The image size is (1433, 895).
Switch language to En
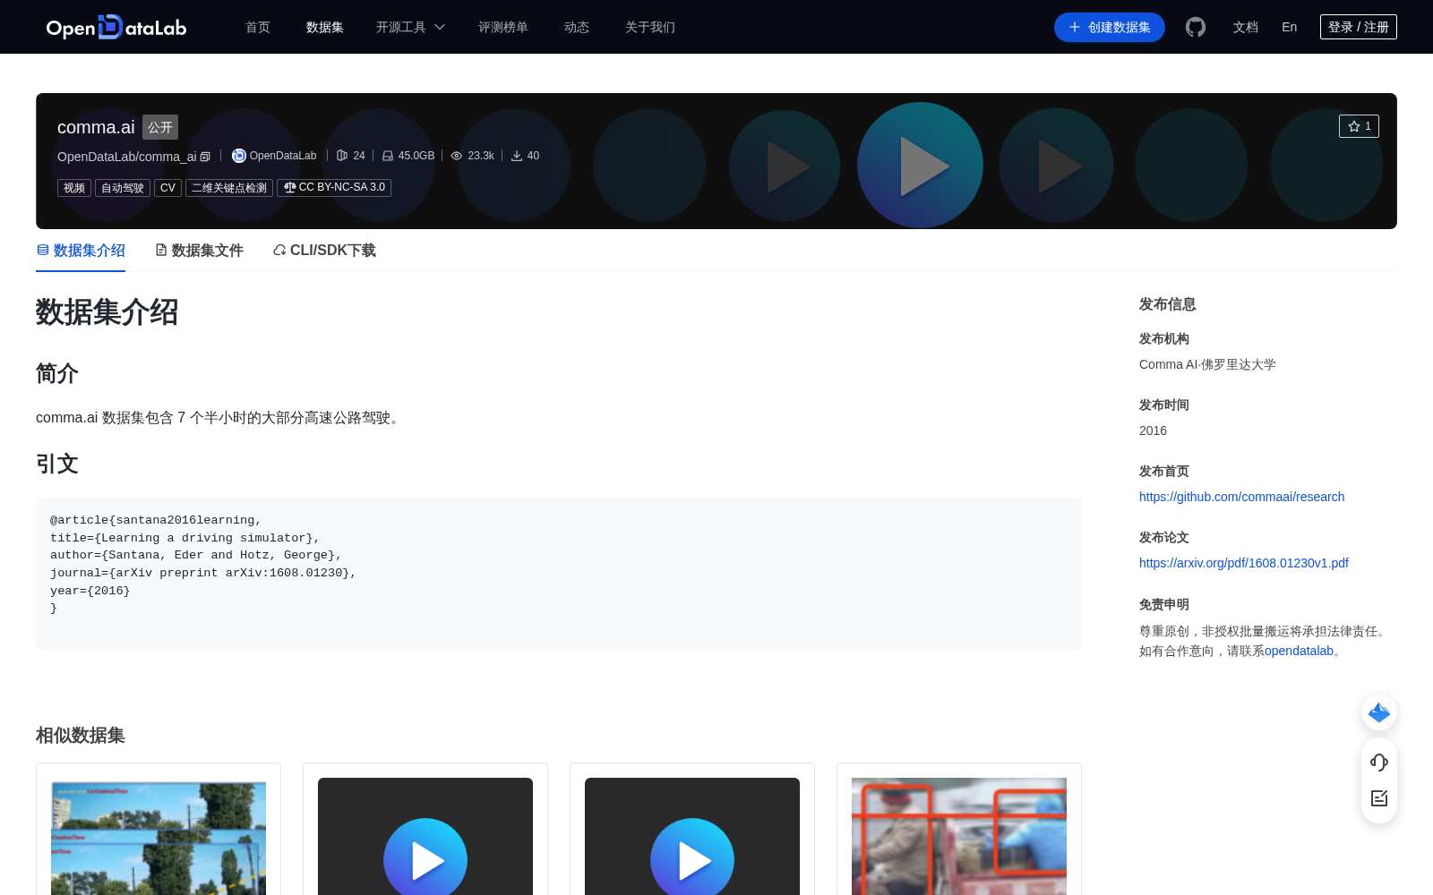tap(1290, 28)
